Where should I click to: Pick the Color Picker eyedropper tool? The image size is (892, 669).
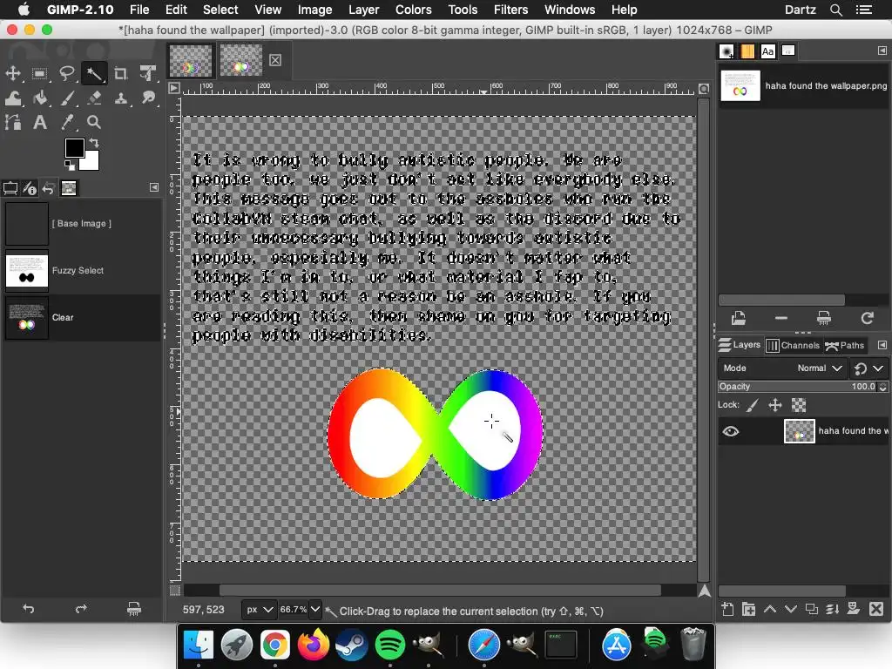point(66,122)
